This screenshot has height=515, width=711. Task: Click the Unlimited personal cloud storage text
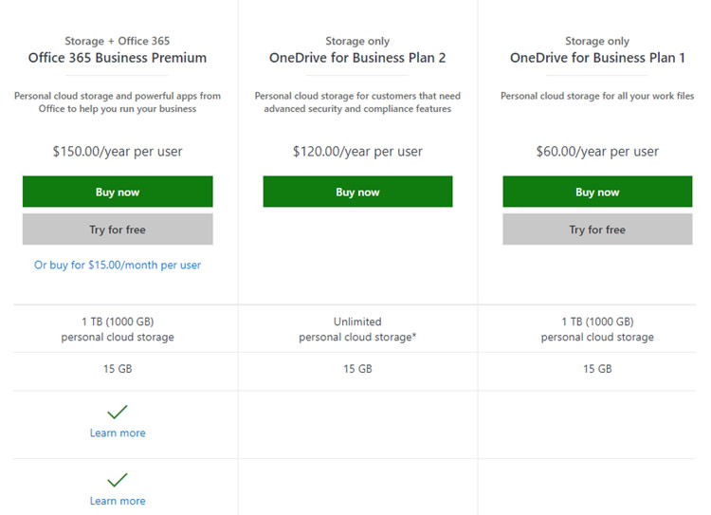click(x=357, y=329)
